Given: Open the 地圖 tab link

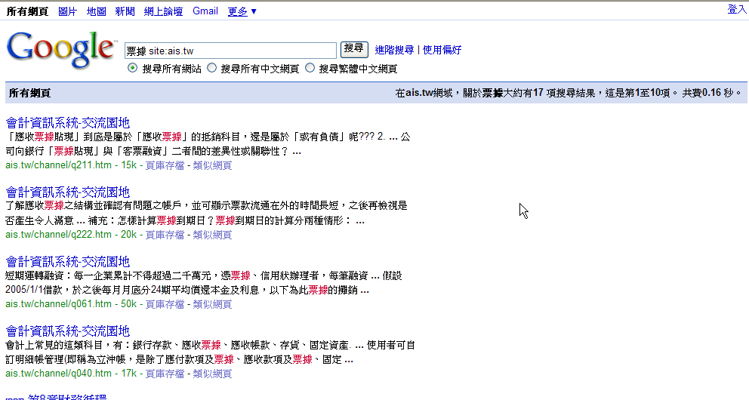Looking at the screenshot, I should [x=96, y=11].
